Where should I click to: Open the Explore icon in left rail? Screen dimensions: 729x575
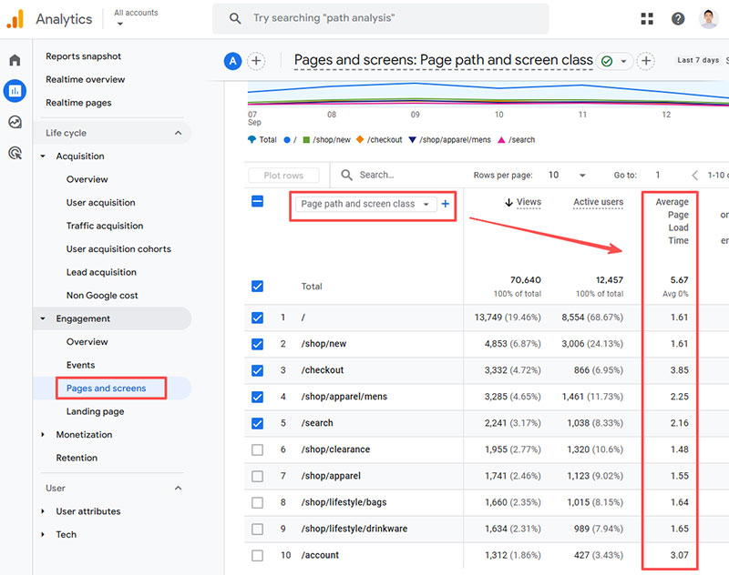coord(15,122)
